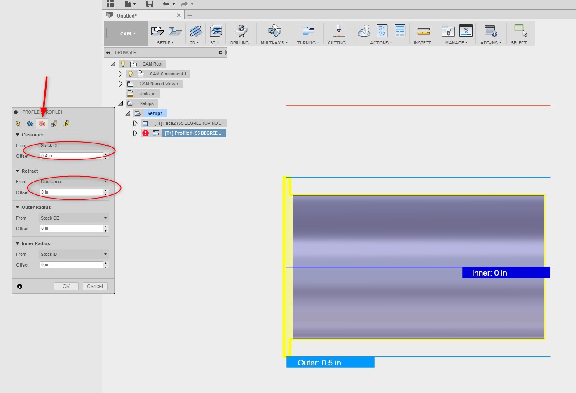Open the Inspect measure tool

[x=423, y=31]
